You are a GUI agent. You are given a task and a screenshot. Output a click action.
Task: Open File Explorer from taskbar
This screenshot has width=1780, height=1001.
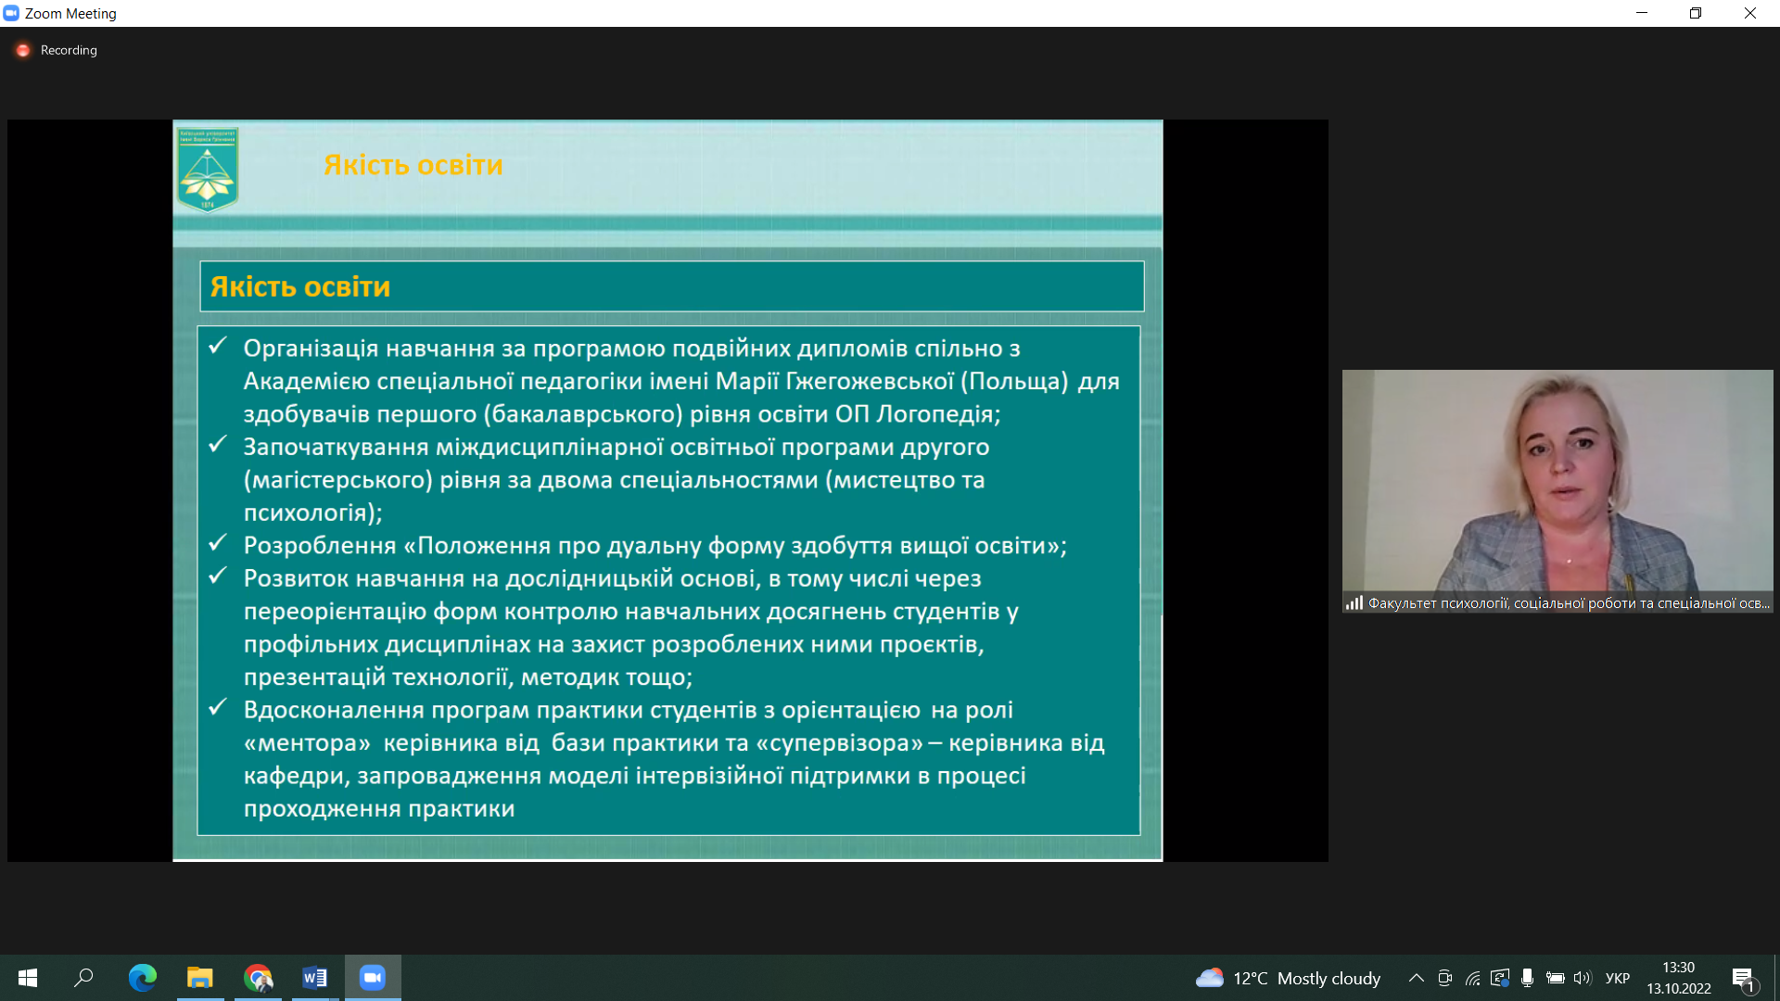(x=200, y=978)
